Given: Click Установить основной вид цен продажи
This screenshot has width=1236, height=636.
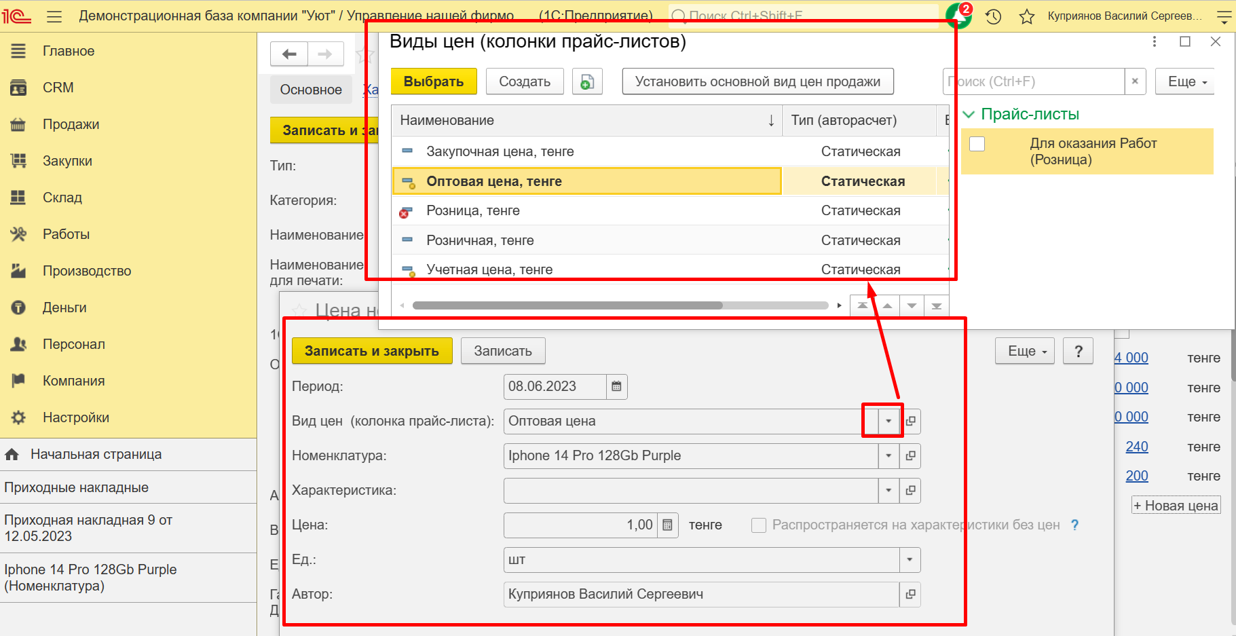Looking at the screenshot, I should coord(757,81).
